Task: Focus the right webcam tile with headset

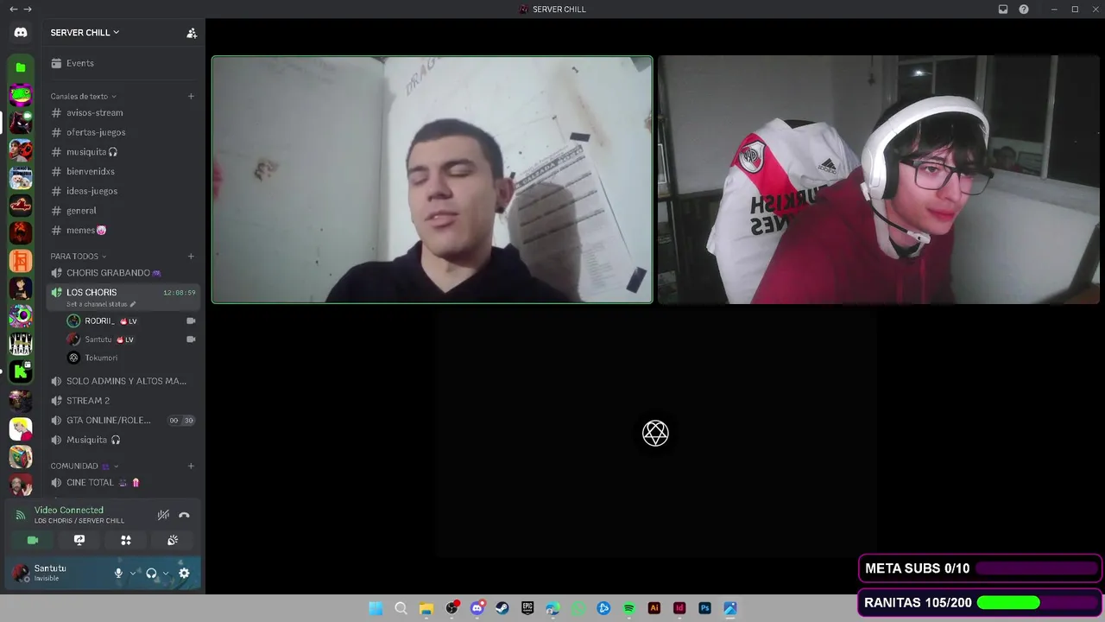Action: 879,180
